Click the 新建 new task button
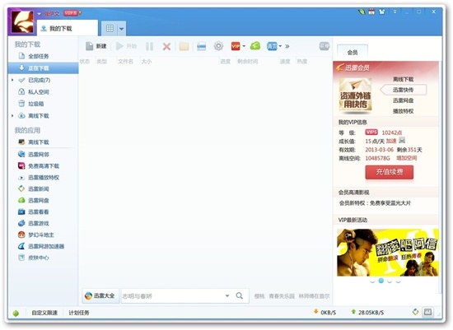Viewport: 453px width, 330px height. coord(96,46)
